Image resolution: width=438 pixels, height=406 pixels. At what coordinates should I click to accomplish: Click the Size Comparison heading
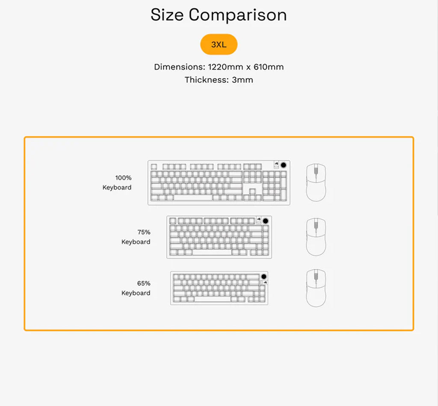(x=219, y=15)
